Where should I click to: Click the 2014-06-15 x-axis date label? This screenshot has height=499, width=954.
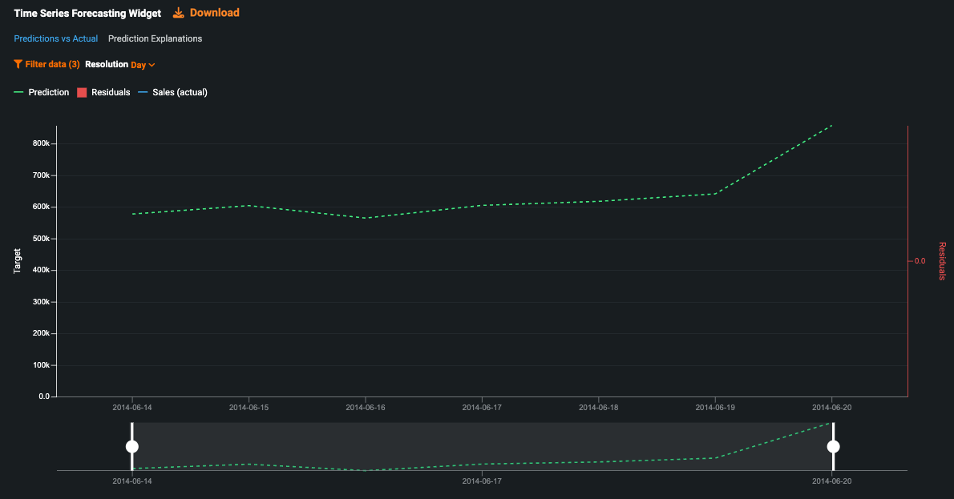point(249,408)
